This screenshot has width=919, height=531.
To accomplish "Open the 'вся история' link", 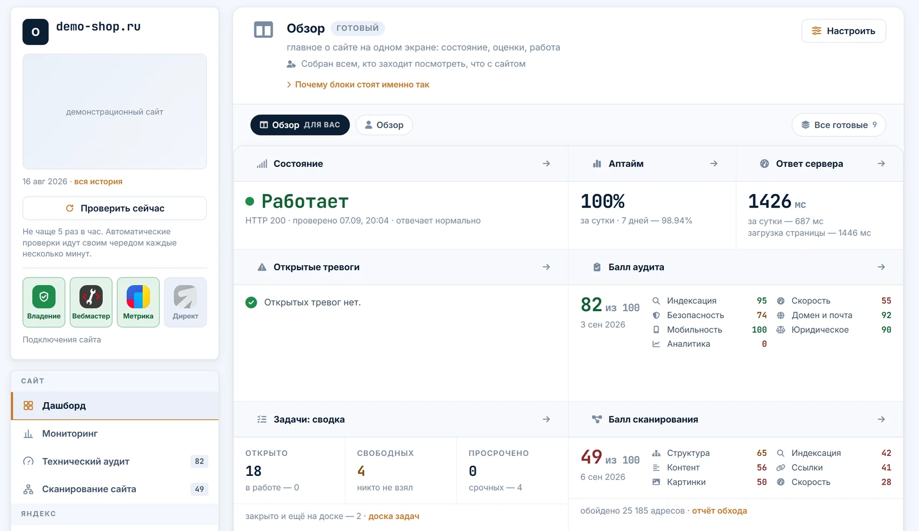I will [x=98, y=182].
